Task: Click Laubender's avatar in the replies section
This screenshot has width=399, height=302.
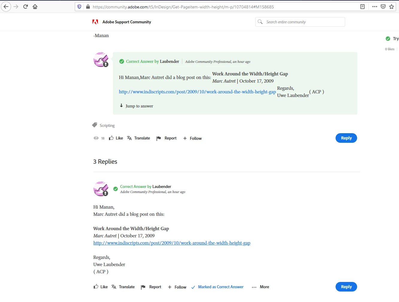Action: coord(101,189)
